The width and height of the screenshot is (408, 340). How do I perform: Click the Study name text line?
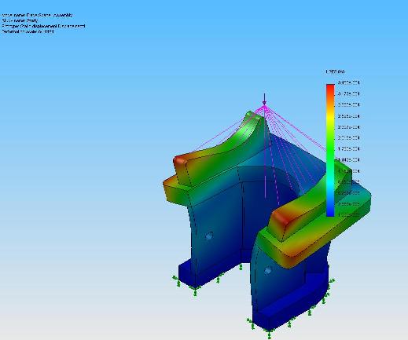pyautogui.click(x=20, y=20)
